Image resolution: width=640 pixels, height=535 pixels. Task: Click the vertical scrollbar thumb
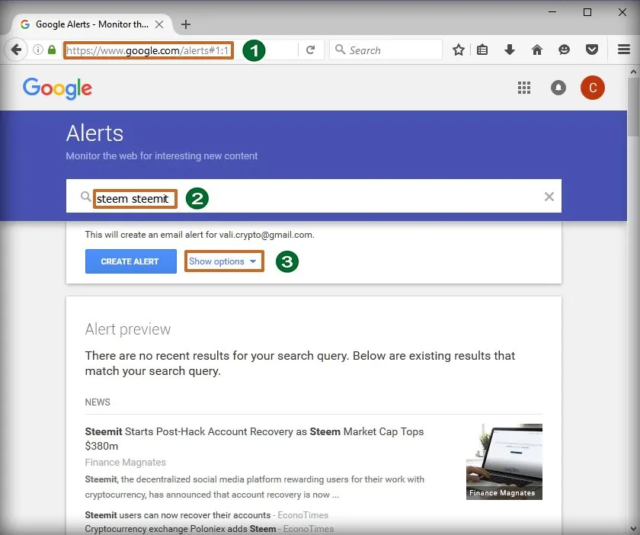pos(633,107)
